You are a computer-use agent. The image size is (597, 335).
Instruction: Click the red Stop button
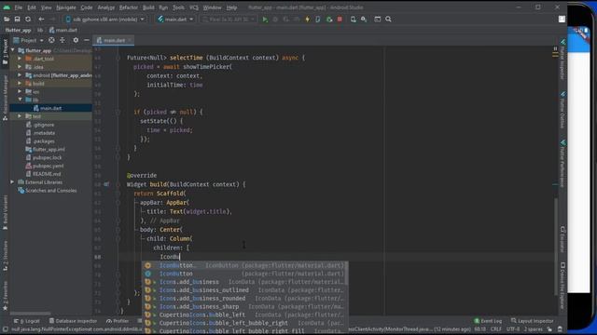tap(340, 19)
